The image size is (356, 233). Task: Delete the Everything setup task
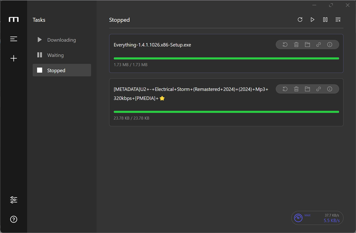pos(296,45)
